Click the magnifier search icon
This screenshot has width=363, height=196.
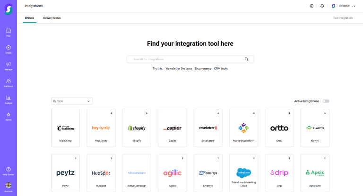click(246, 59)
